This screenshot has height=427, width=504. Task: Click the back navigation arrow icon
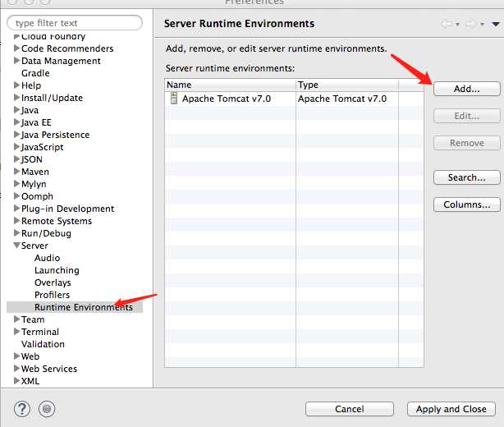[447, 25]
